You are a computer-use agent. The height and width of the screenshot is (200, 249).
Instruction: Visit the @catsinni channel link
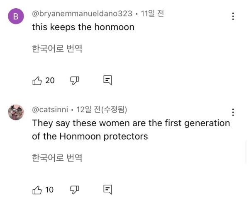tap(50, 109)
